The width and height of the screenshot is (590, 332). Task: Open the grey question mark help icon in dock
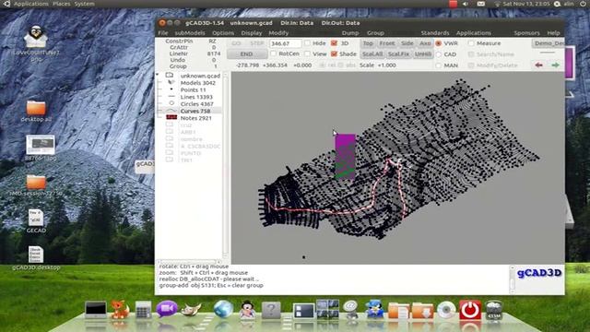271,310
